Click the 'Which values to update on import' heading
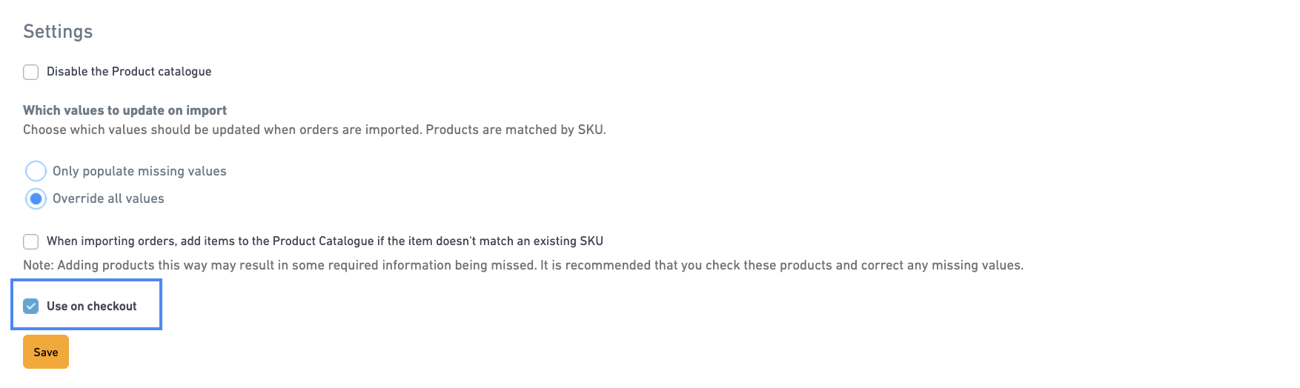 coord(125,110)
